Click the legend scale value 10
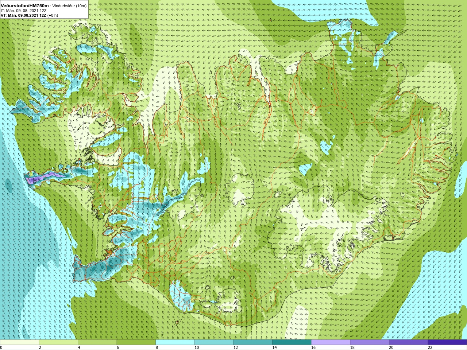467x350 pixels. [197, 347]
